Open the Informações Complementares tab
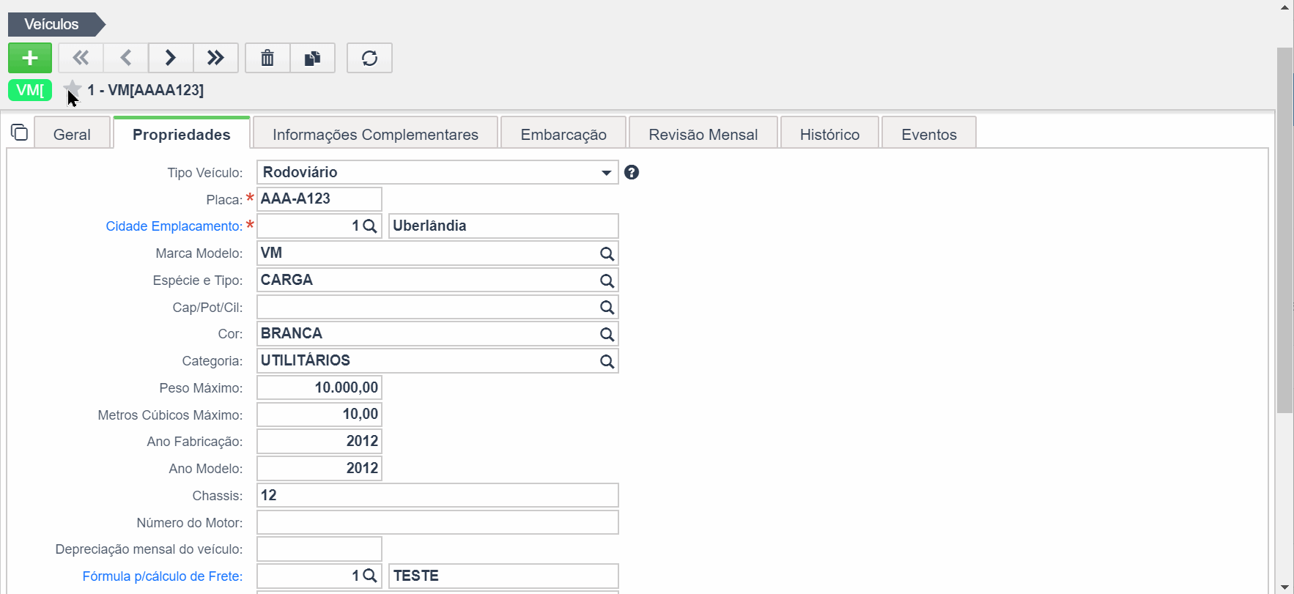Screen dimensions: 1294x594 (x=375, y=134)
